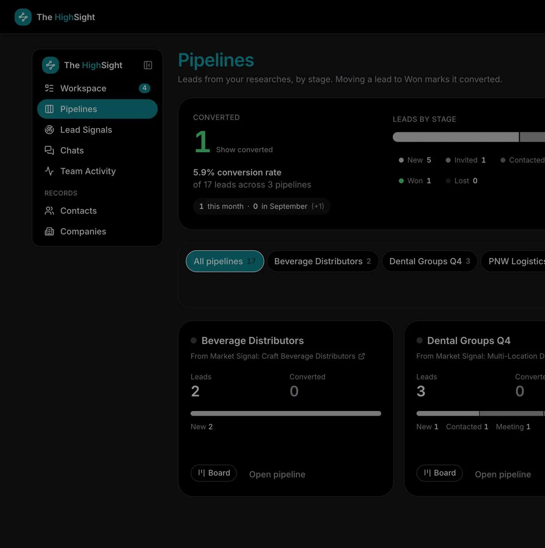
Task: Open the Lead Signals page
Action: point(97,130)
